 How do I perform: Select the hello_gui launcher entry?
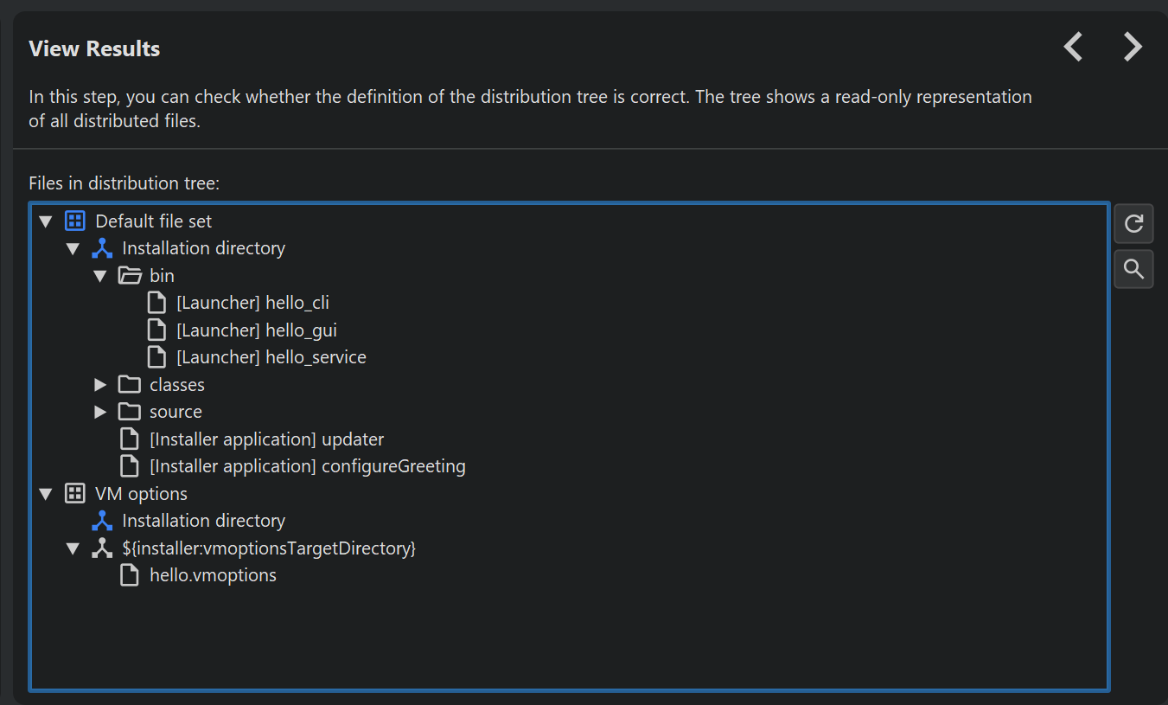coord(256,330)
